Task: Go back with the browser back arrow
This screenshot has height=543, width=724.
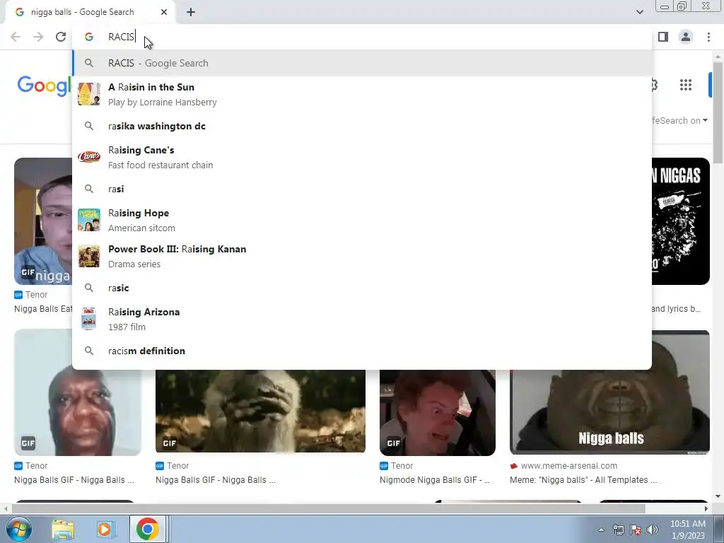Action: 16,37
